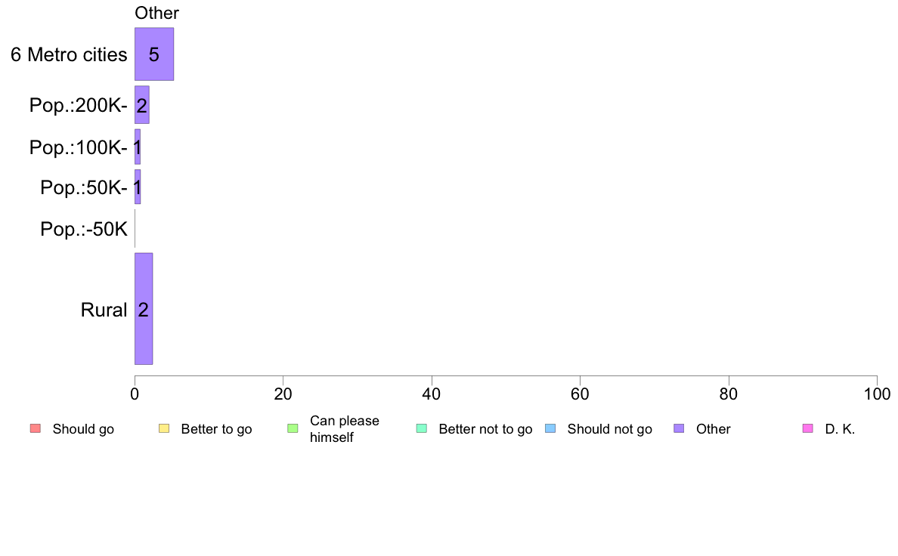Select the Pop.:200K- bar showing 2
The width and height of the screenshot is (898, 556).
[x=142, y=105]
